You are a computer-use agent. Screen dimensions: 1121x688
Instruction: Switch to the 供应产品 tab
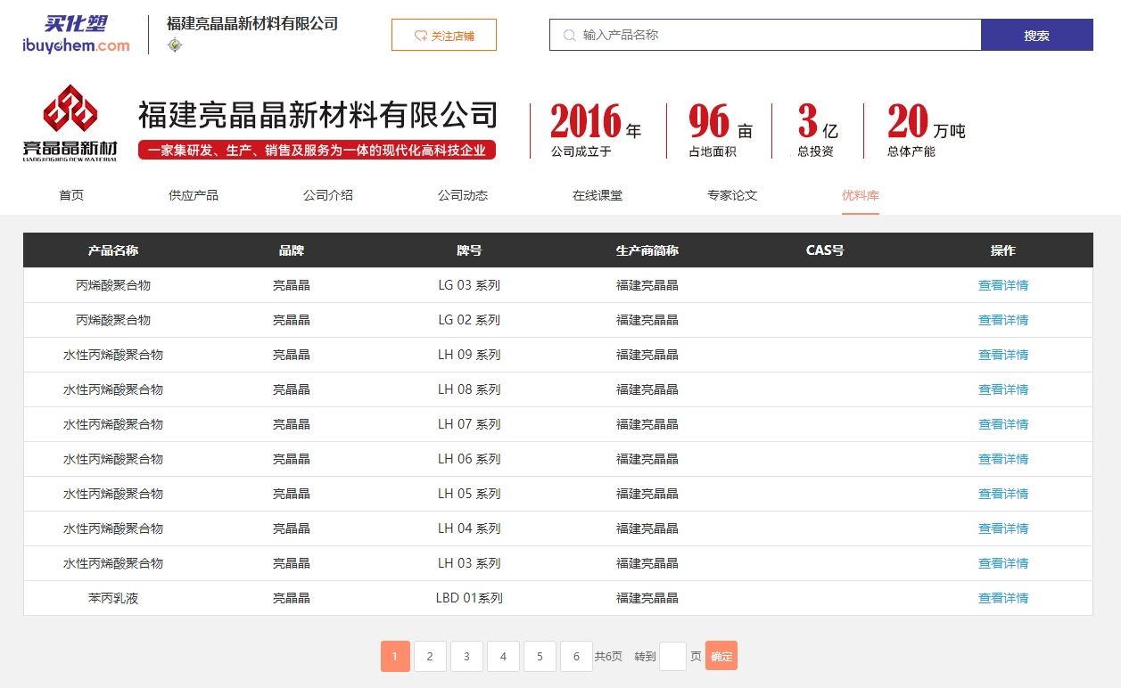pyautogui.click(x=194, y=195)
